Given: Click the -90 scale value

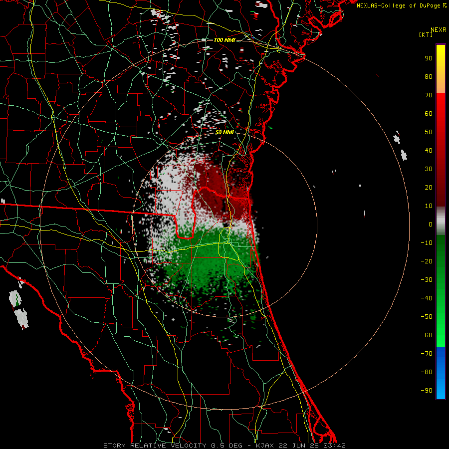Looking at the screenshot, I should [427, 391].
